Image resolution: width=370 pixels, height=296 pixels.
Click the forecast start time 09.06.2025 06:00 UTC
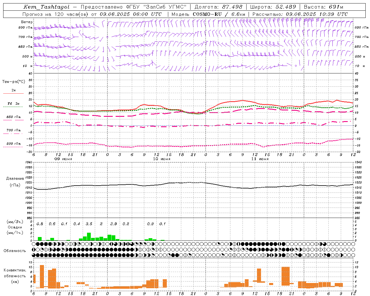[x=131, y=14]
